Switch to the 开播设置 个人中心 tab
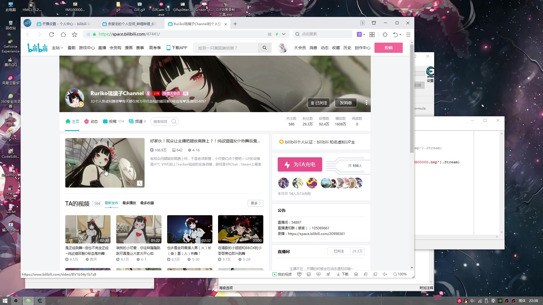Screen dimensions: 543x305 point(64,24)
